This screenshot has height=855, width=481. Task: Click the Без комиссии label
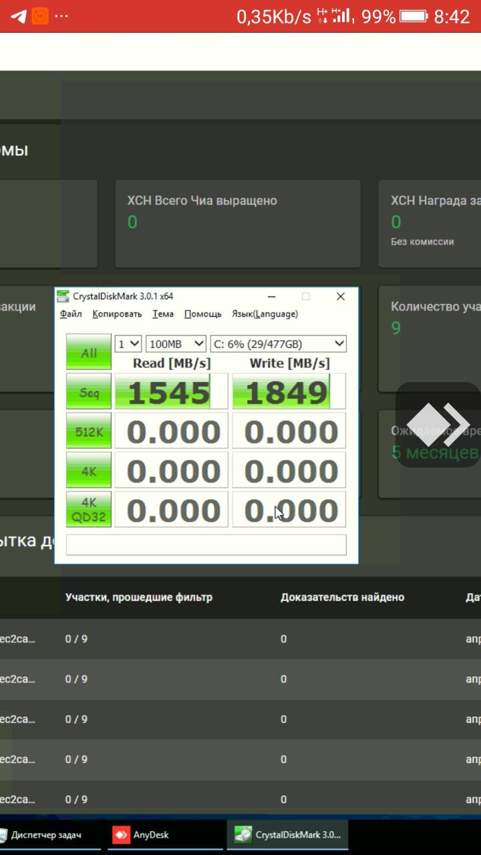click(x=422, y=242)
